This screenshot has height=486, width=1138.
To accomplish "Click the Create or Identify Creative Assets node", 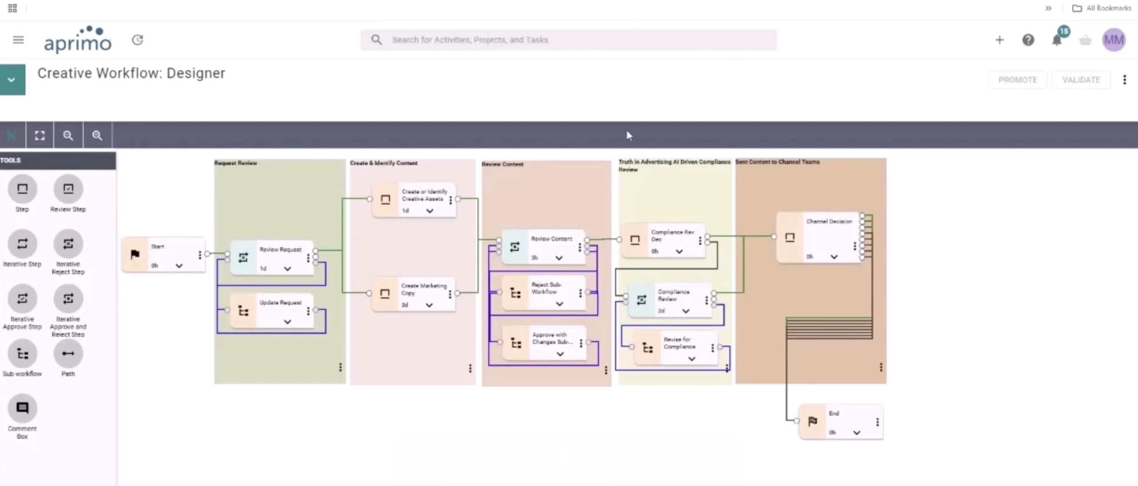I will tap(414, 200).
